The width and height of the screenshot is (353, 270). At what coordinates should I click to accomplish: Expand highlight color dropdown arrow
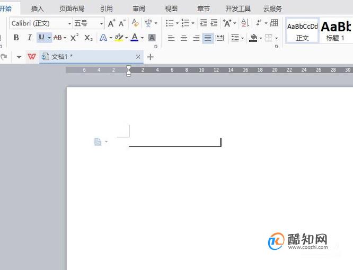tap(126, 38)
